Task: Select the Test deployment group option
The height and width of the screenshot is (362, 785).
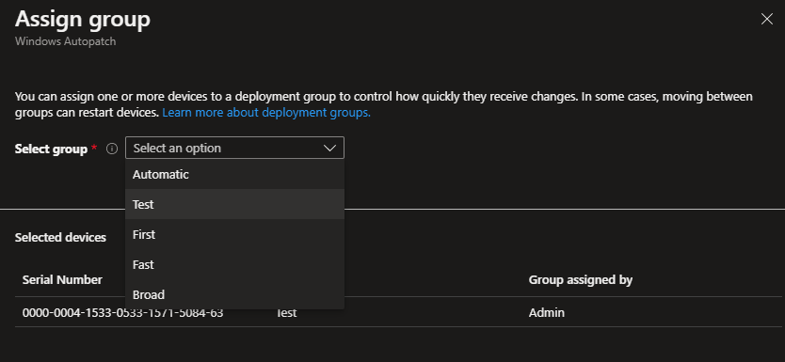Action: tap(234, 204)
